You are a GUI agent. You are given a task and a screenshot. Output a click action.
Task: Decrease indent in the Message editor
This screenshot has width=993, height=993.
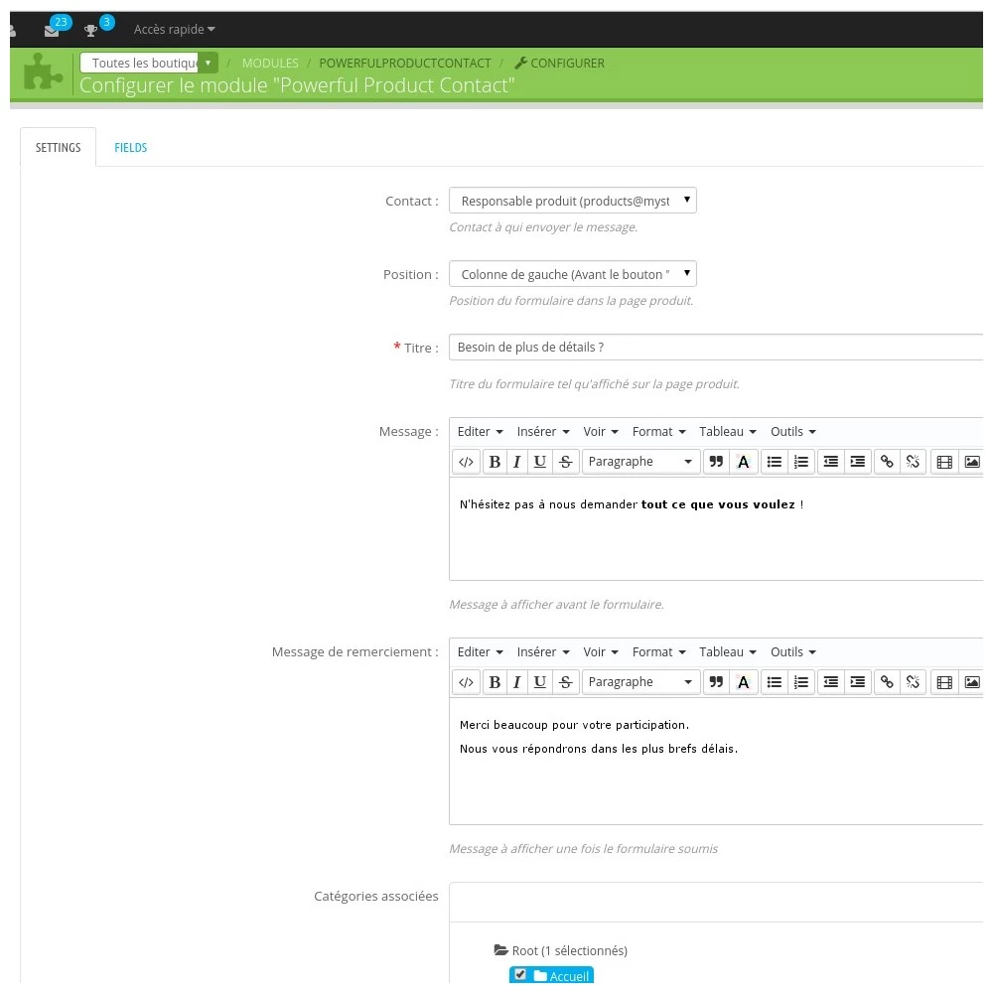click(831, 462)
